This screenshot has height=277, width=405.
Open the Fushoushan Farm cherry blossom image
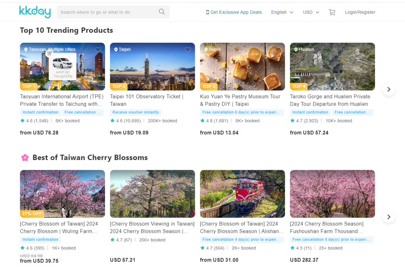[332, 194]
